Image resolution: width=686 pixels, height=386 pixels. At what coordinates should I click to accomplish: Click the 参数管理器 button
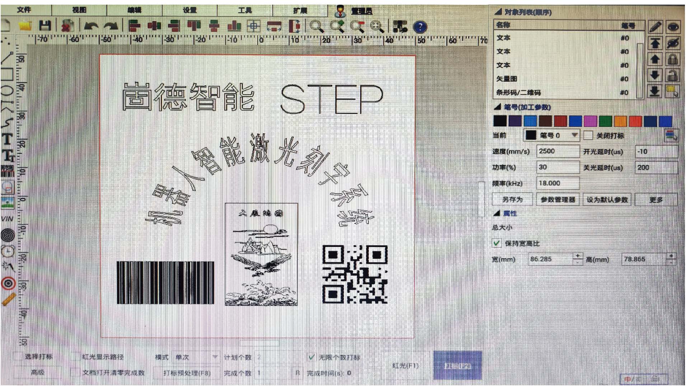coord(558,200)
